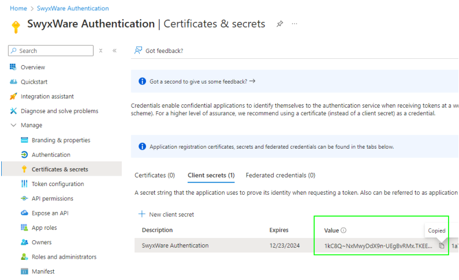Select the Client secrets (1) tab
This screenshot has width=459, height=280.
click(x=211, y=175)
